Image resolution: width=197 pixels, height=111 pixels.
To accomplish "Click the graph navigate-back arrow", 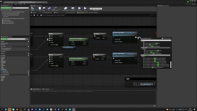I will coord(34,15).
